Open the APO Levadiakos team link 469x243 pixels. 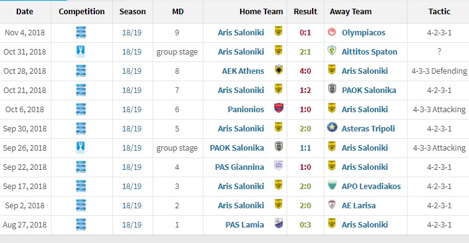click(371, 186)
